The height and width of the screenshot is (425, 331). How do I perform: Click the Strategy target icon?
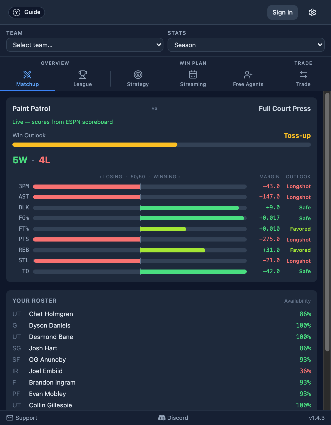pyautogui.click(x=138, y=75)
